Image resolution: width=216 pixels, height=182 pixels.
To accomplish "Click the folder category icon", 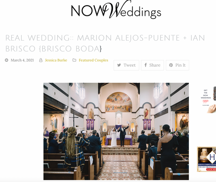I will (75, 60).
